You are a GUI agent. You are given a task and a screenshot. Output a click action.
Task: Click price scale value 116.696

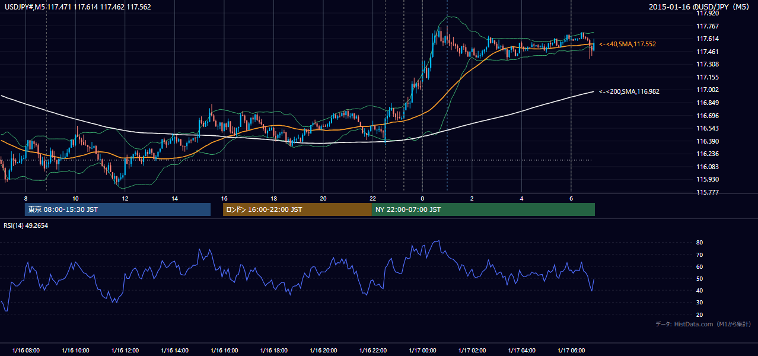(x=708, y=116)
